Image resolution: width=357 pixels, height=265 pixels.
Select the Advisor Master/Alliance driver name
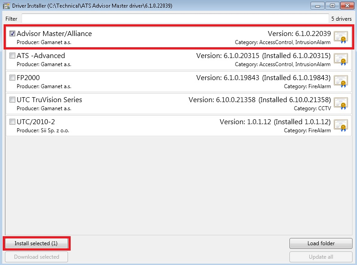pyautogui.click(x=54, y=34)
